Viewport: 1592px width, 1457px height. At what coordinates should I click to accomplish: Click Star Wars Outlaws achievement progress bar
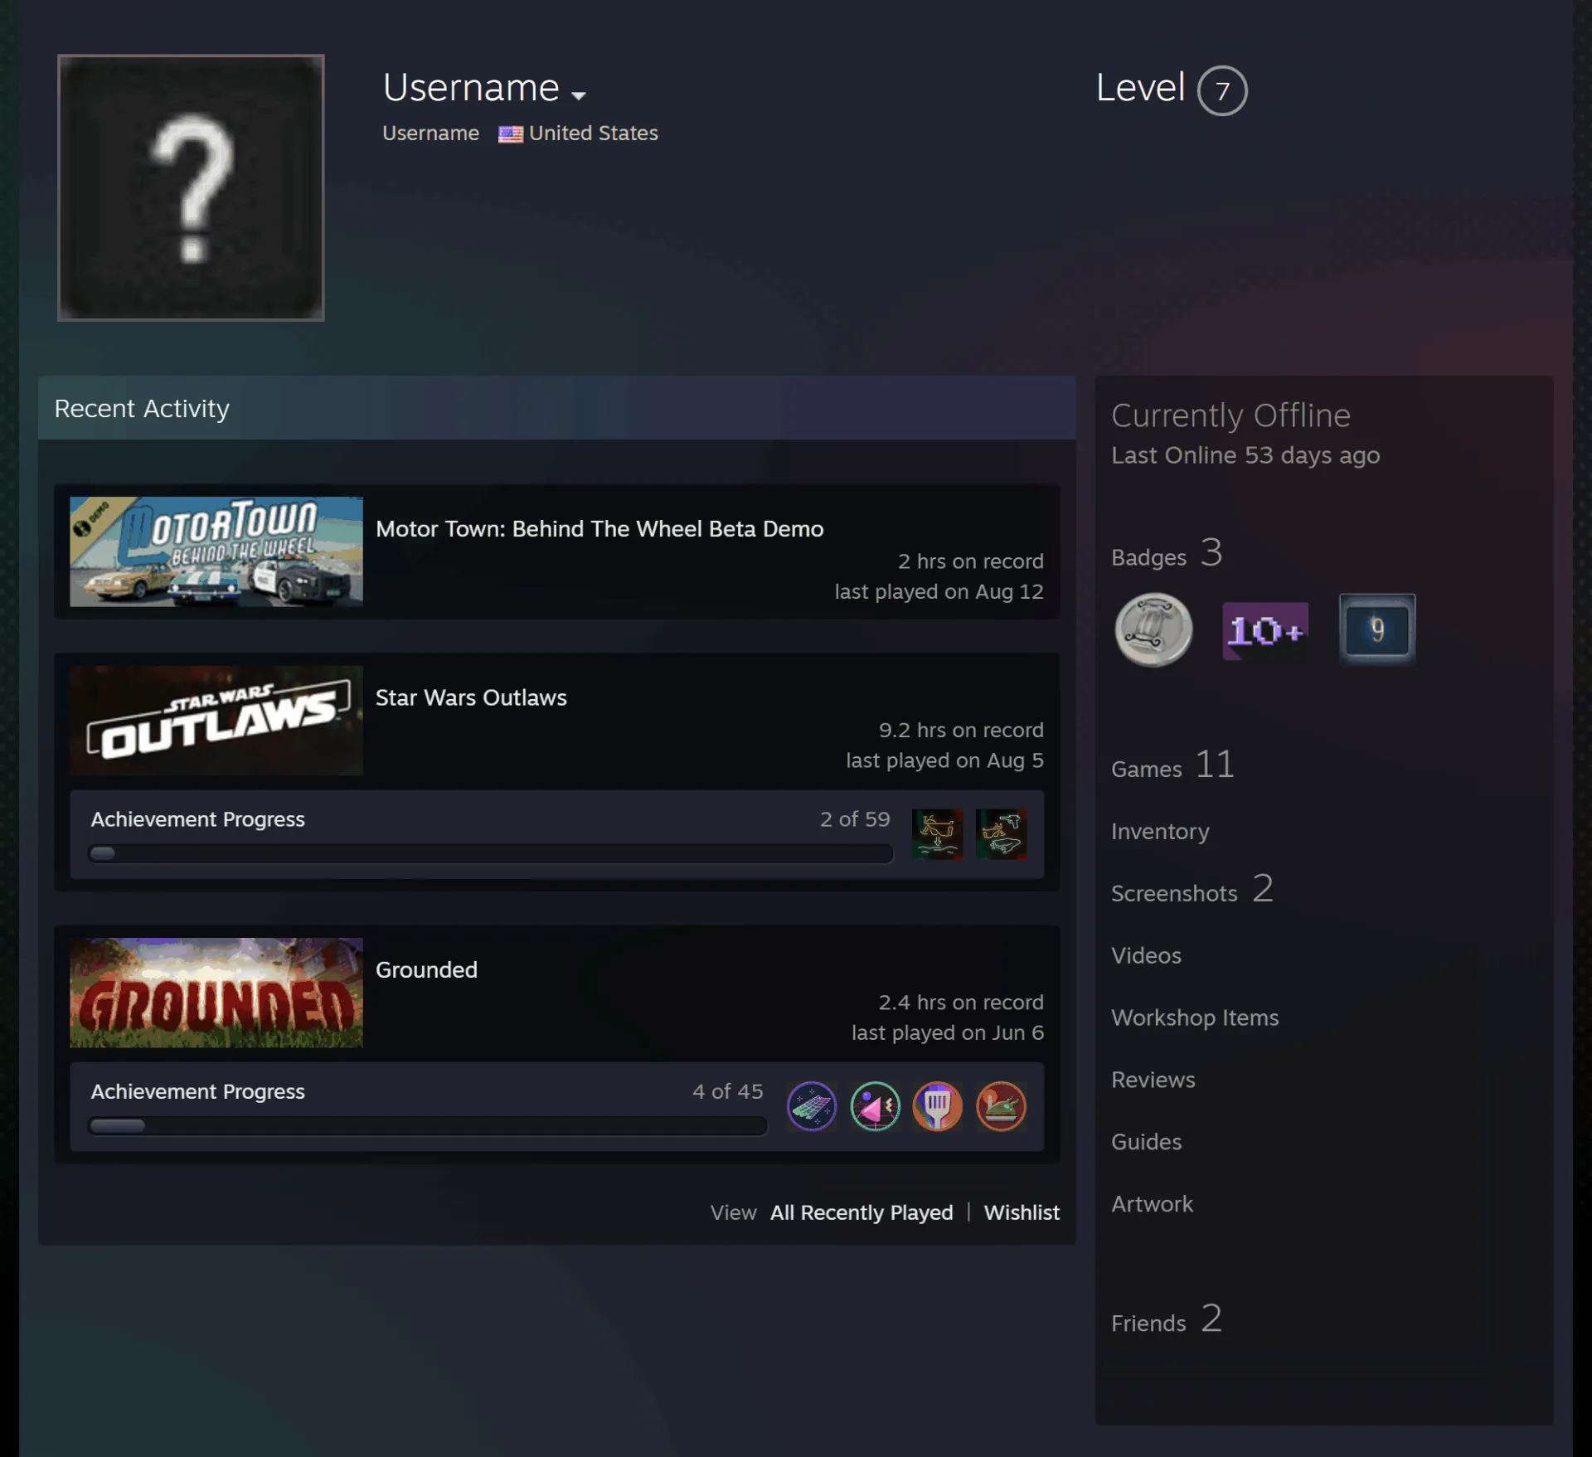click(x=490, y=853)
